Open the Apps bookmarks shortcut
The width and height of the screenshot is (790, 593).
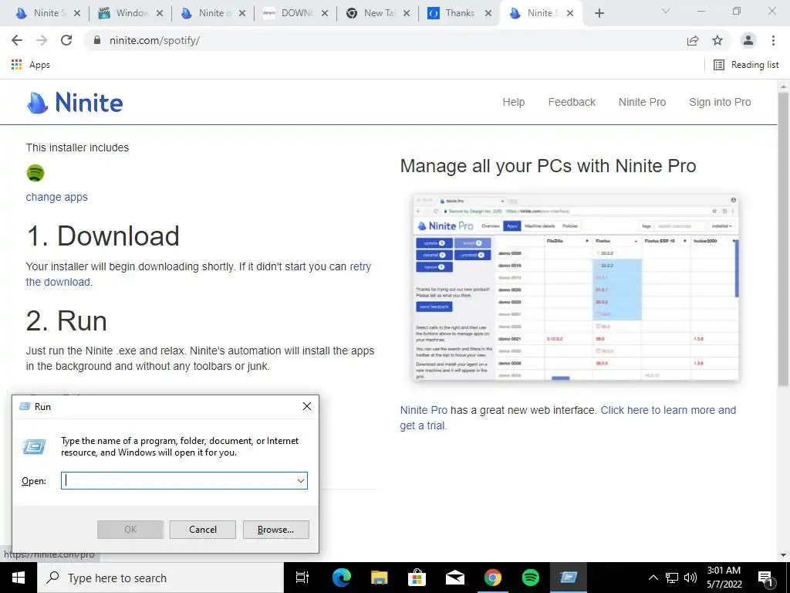pyautogui.click(x=30, y=65)
